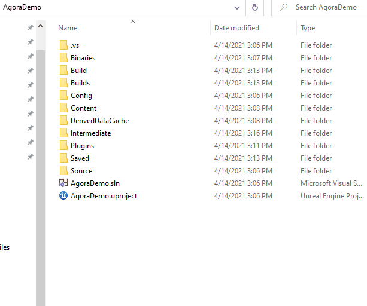Screen dimensions: 367x306
Task: Click the Content folder icon
Action: pos(63,108)
